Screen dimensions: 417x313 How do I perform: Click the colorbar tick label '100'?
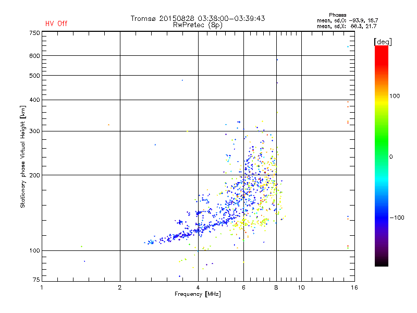(395, 96)
